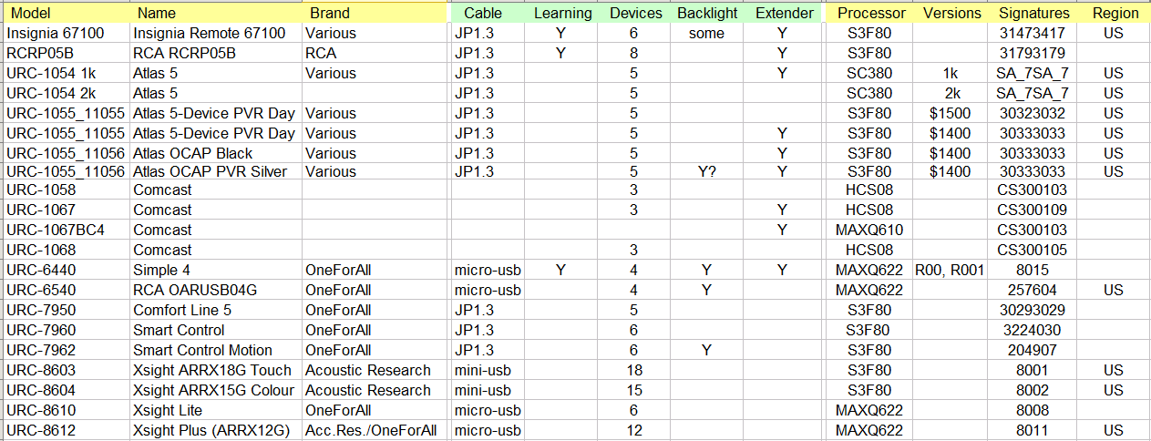Screen dimensions: 1151x441
Task: Click the Processor column header
Action: (871, 14)
